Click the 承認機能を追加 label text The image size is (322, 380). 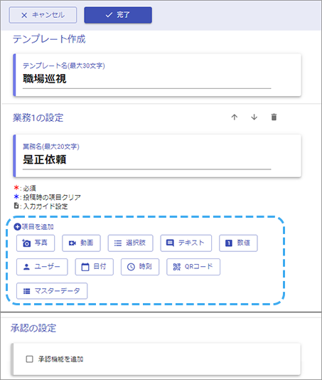[60, 359]
